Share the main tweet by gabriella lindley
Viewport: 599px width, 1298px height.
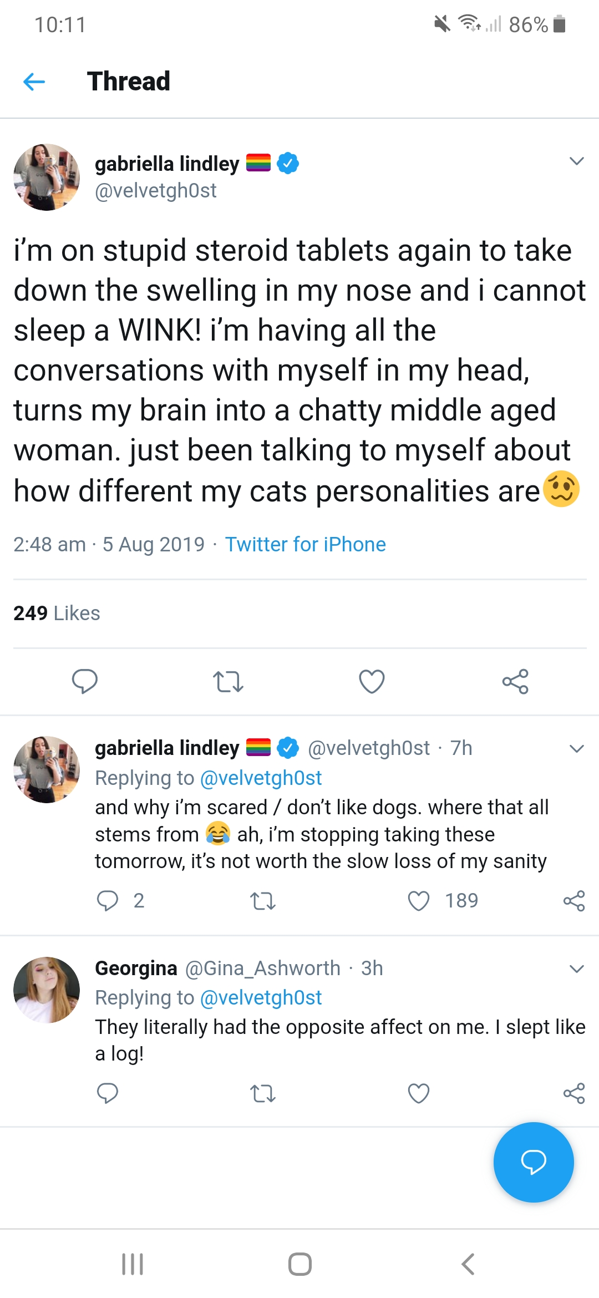[515, 682]
